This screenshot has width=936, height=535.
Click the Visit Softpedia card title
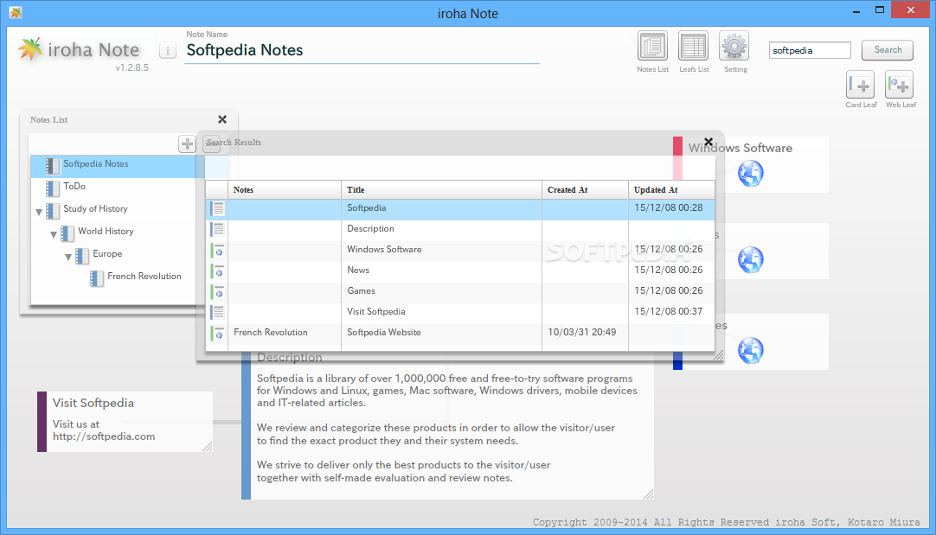point(93,403)
